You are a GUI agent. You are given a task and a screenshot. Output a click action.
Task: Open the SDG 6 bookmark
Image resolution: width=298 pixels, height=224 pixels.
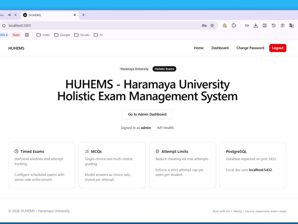4,35
